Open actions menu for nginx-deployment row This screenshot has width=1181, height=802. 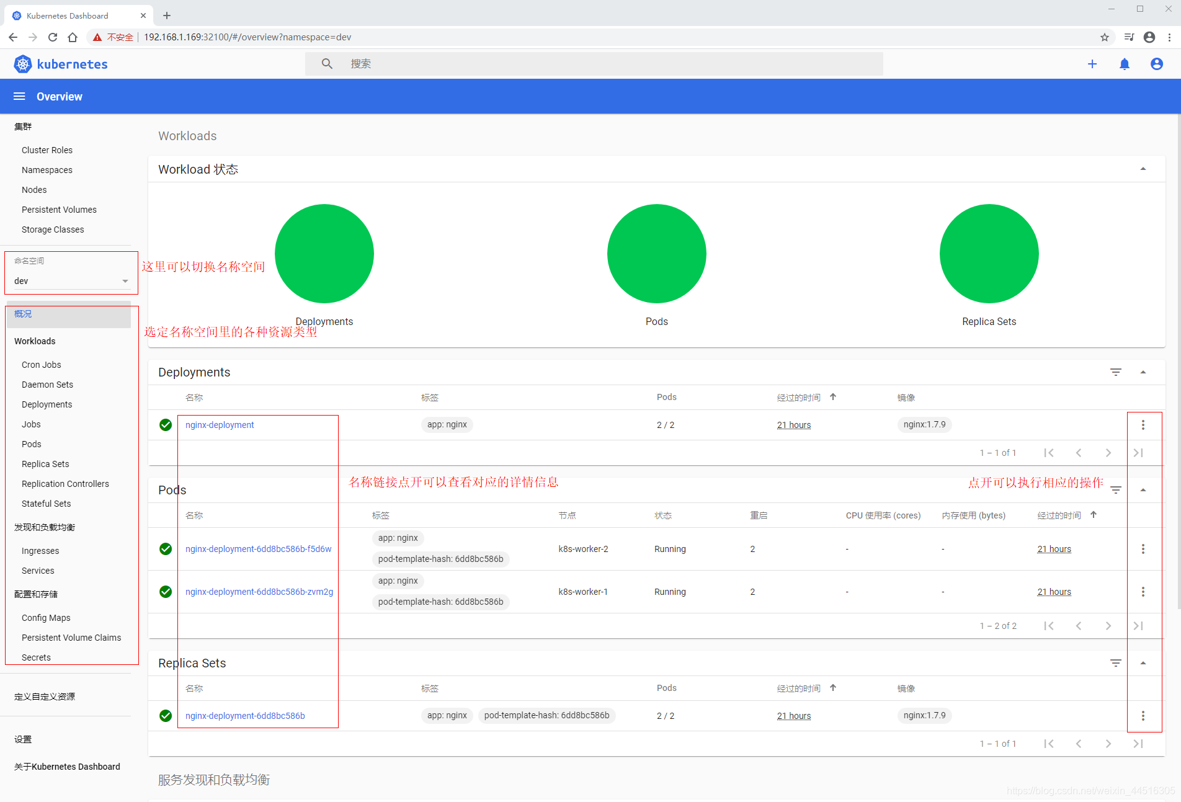point(1143,425)
